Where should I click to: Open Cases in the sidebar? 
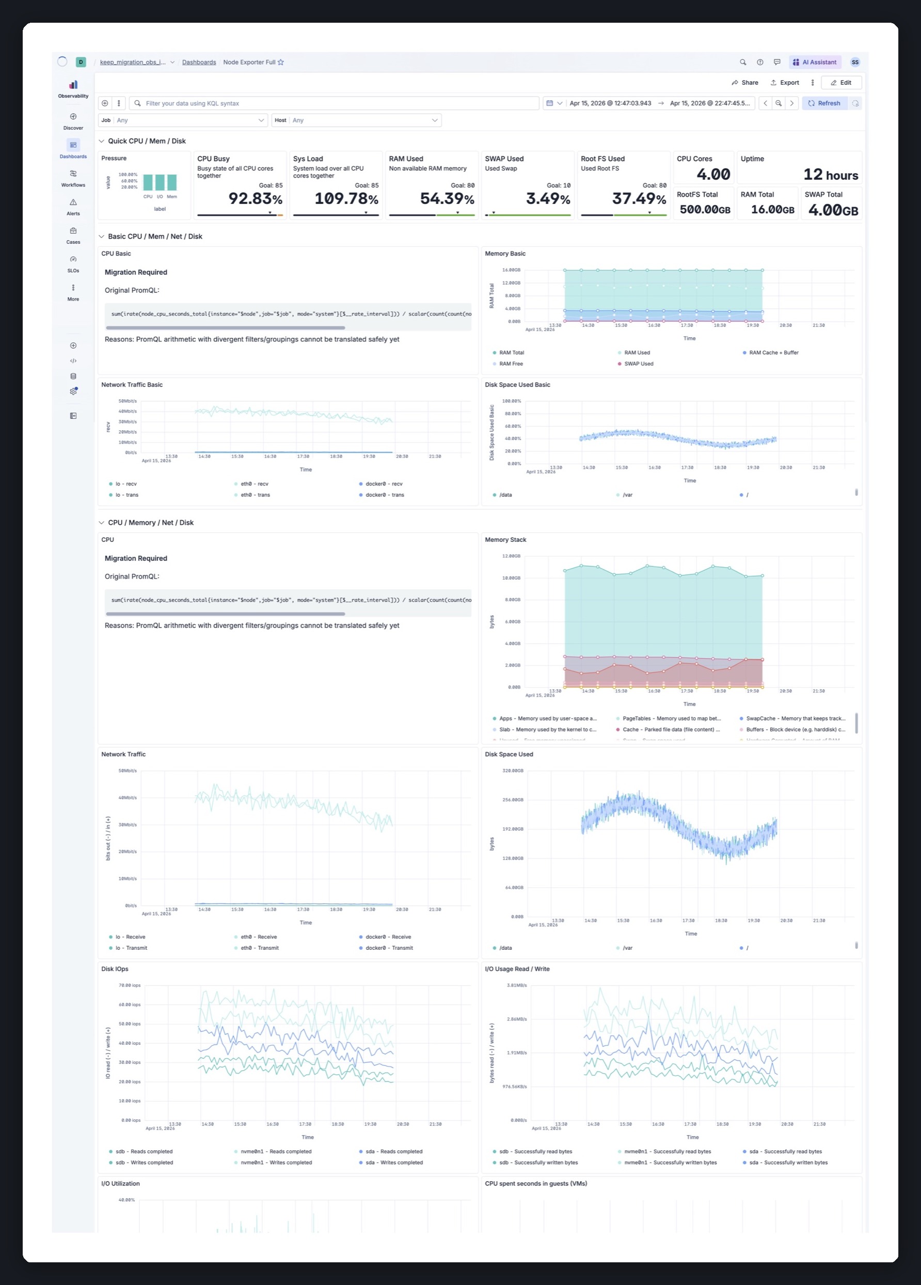click(x=73, y=235)
